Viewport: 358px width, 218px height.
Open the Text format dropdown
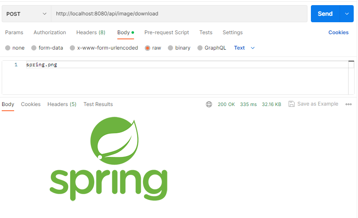pos(244,48)
